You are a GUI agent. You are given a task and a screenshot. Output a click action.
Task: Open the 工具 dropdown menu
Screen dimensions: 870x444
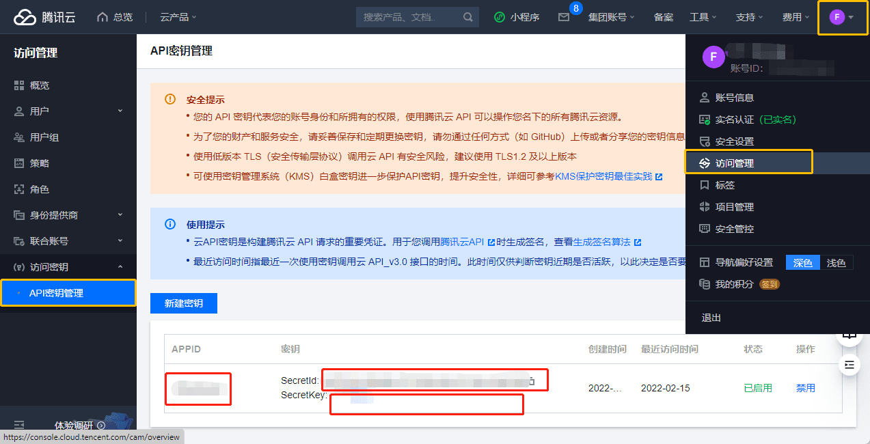point(703,17)
